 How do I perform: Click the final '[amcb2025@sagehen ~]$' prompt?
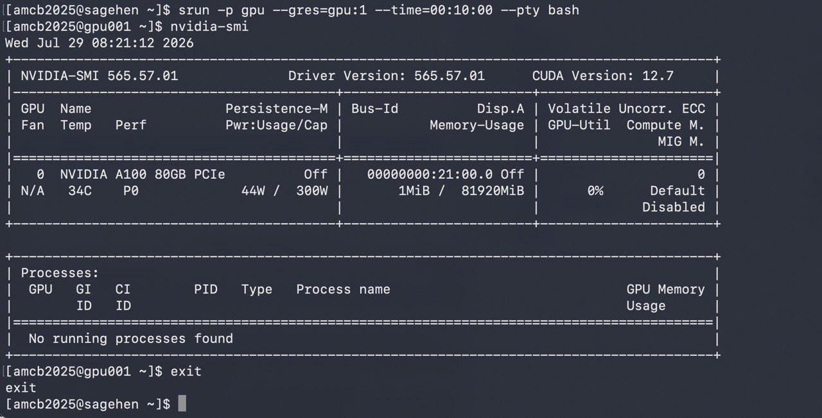[x=88, y=404]
